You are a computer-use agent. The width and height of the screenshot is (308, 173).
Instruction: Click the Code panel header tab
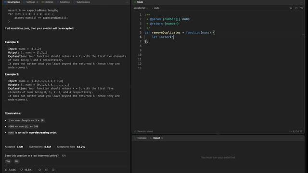pos(139,2)
